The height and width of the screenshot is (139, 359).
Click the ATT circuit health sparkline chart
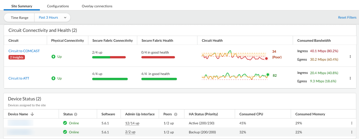pos(235,76)
